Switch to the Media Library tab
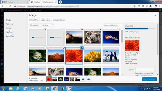 [x=46, y=20]
